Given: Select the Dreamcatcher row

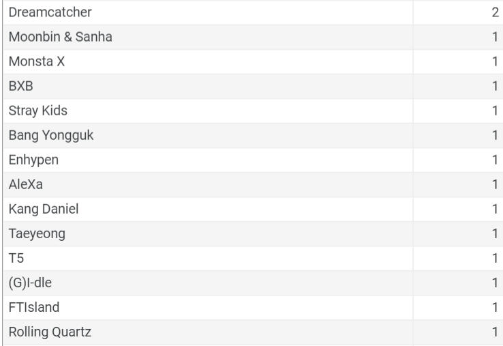Looking at the screenshot, I should 253,12.
